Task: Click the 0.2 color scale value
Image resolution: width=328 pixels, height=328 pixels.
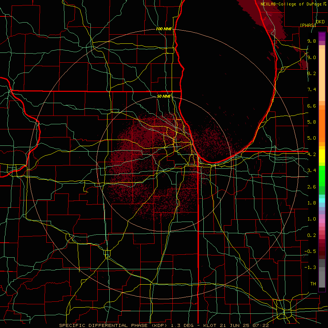Action: pos(312,235)
